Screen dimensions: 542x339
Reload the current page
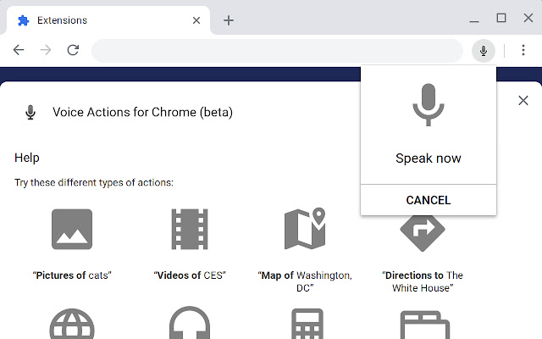click(73, 51)
